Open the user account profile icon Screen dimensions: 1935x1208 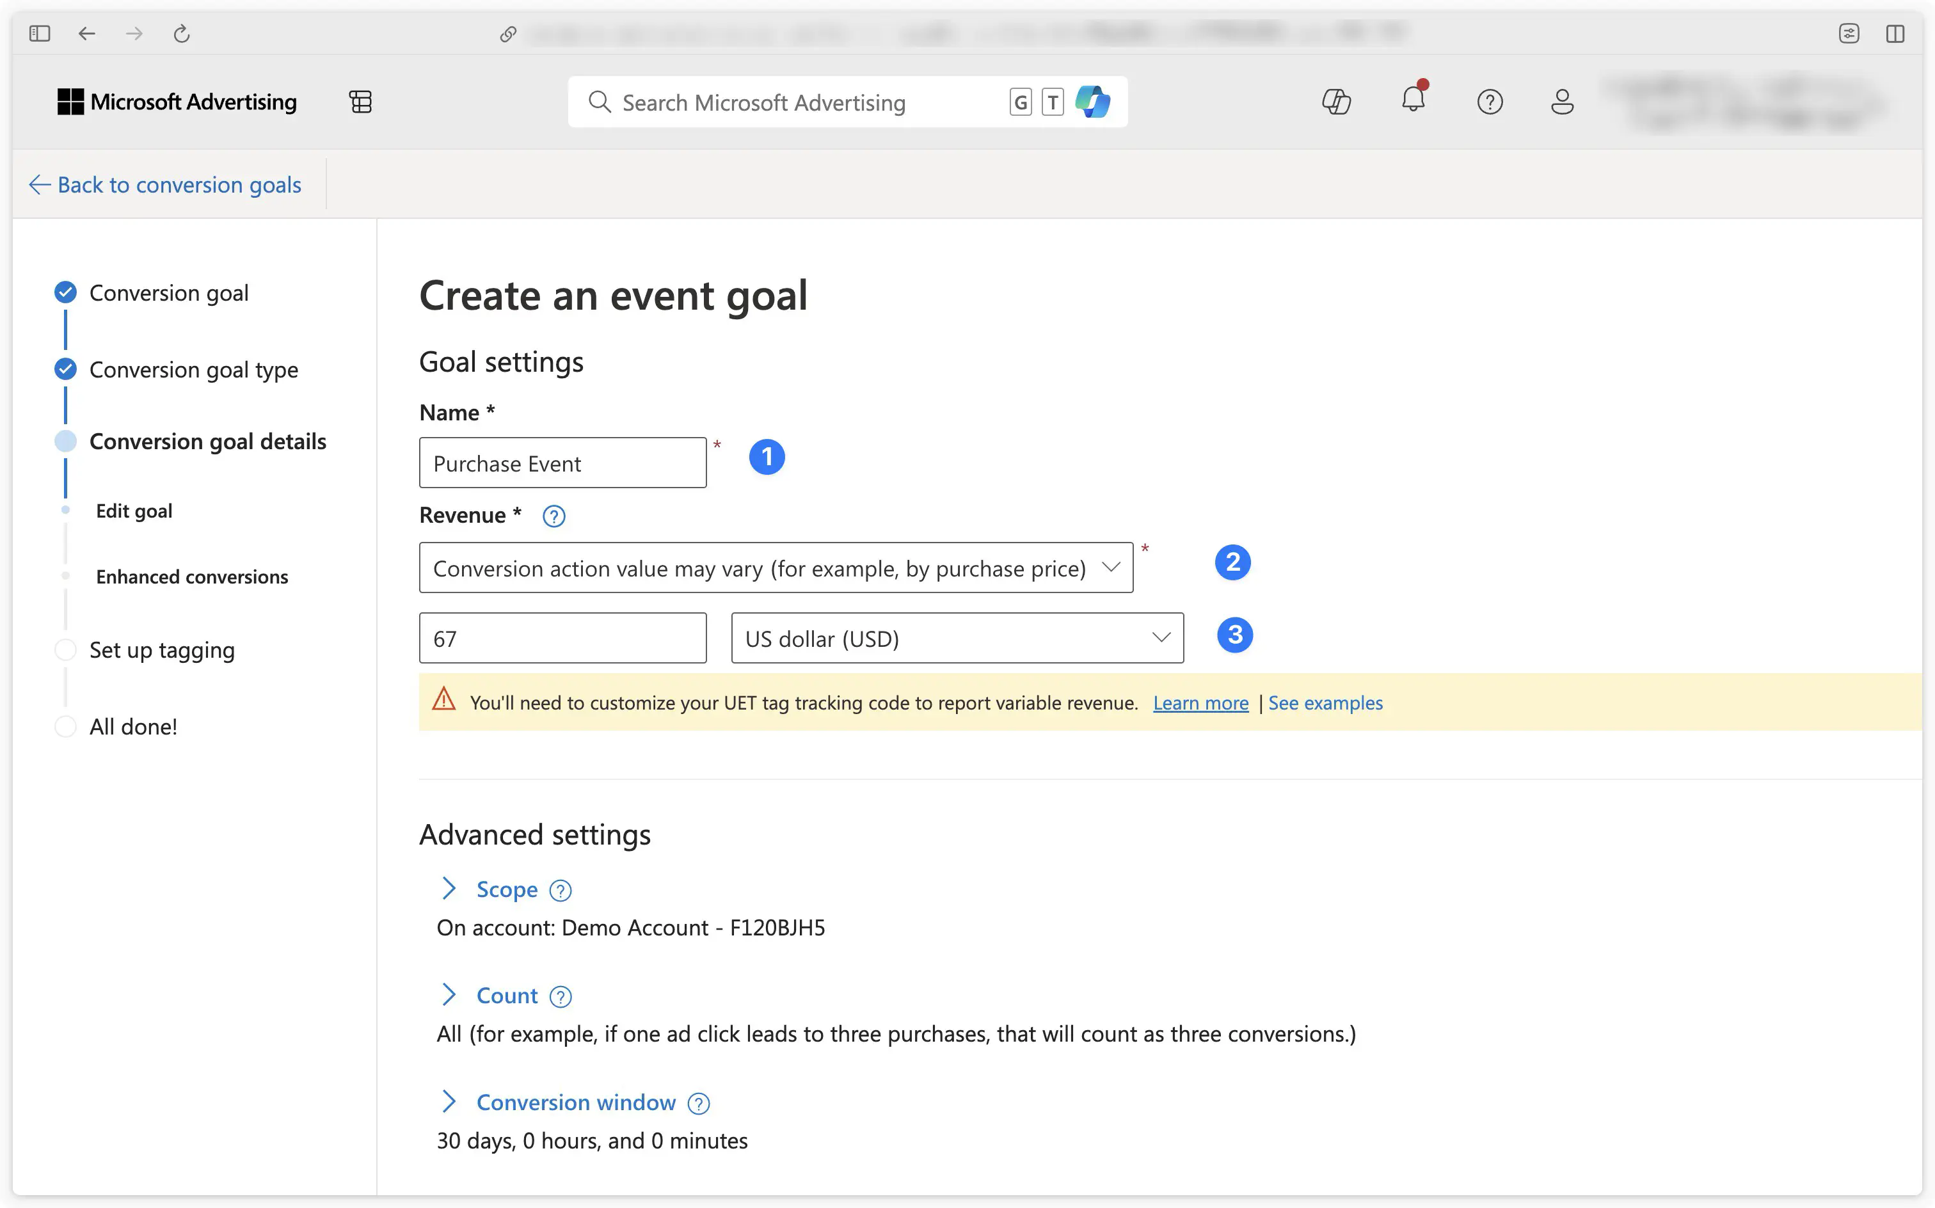click(1562, 102)
